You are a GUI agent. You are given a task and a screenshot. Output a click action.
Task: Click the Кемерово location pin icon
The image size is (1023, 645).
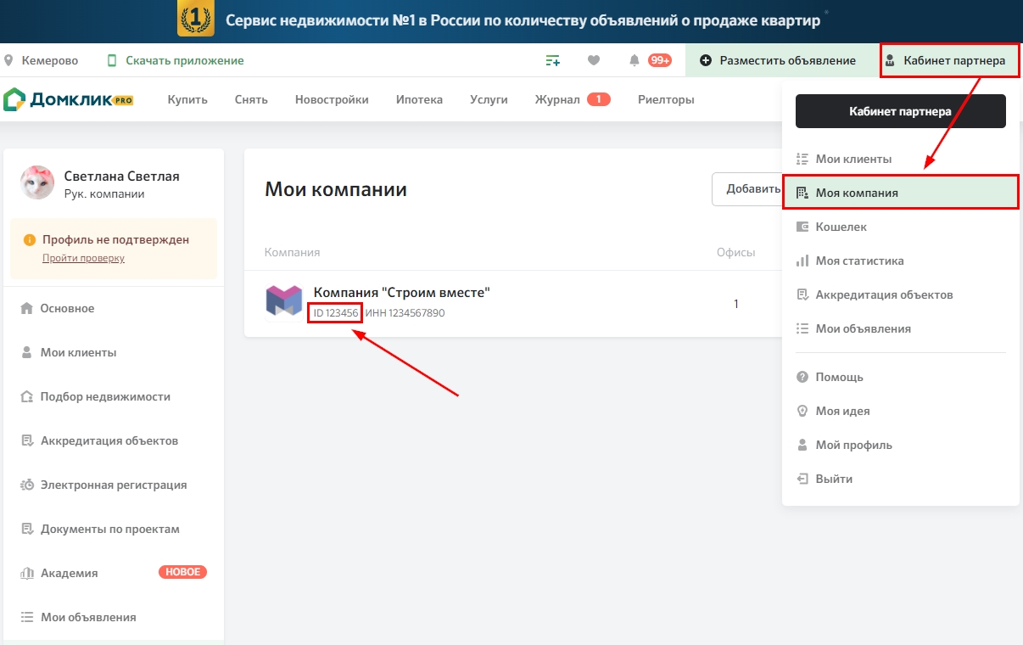click(x=9, y=60)
